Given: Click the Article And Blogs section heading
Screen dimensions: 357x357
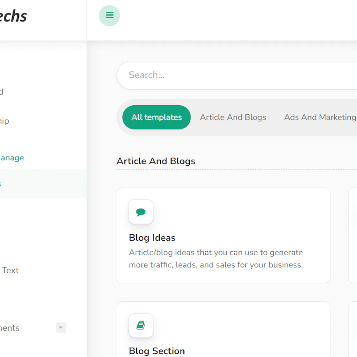Looking at the screenshot, I should coord(156,161).
